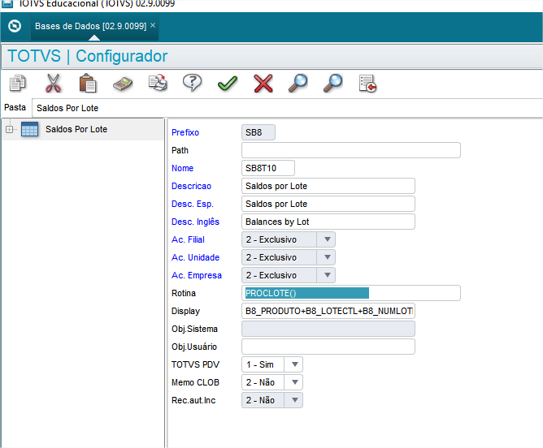
Task: Click the Prefixo field showing SB8
Action: tap(258, 132)
